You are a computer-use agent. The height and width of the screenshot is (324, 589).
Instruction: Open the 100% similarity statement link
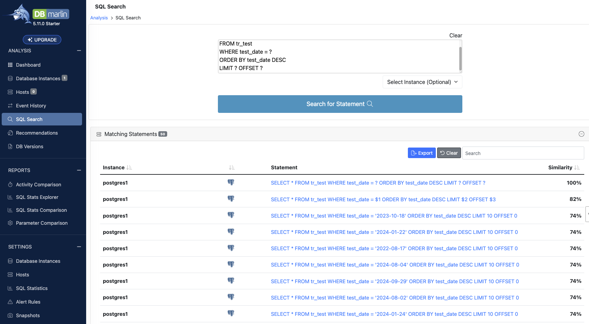pos(378,183)
